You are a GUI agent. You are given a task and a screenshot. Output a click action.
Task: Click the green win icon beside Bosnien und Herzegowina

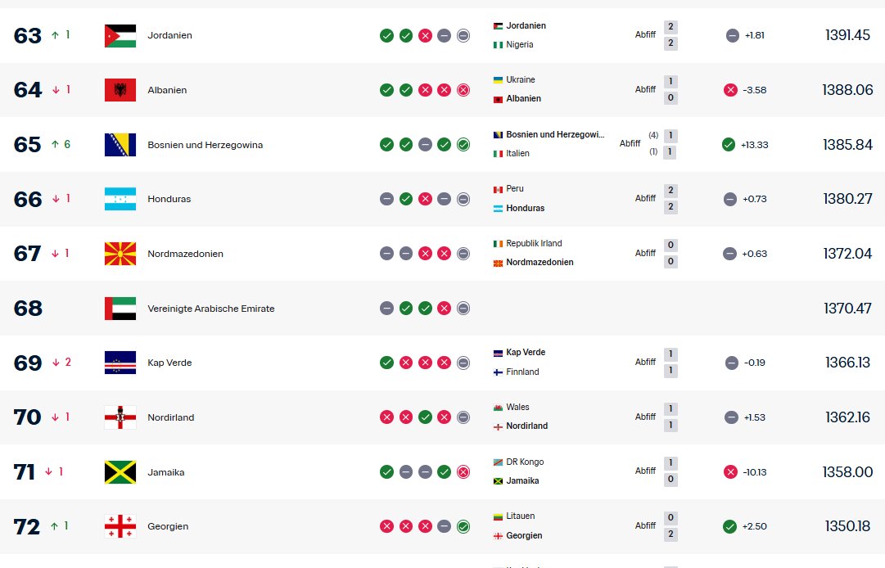coord(386,144)
